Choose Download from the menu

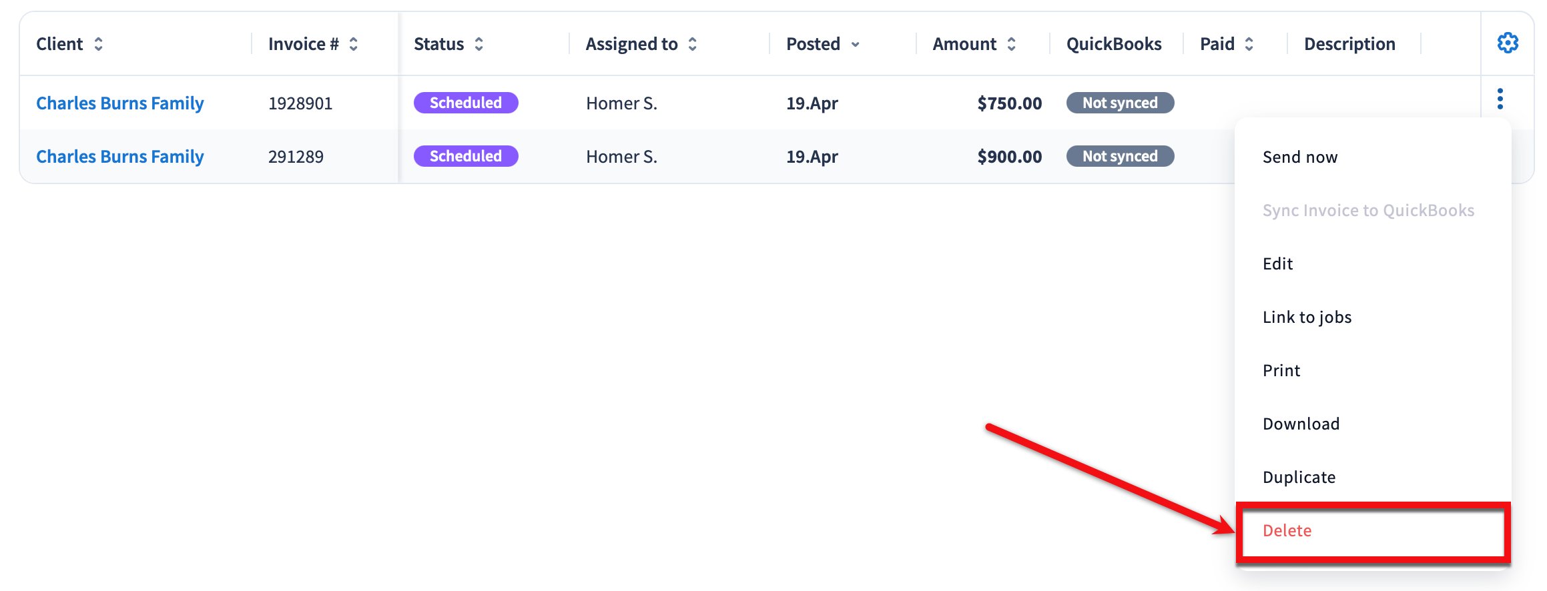click(x=1301, y=424)
